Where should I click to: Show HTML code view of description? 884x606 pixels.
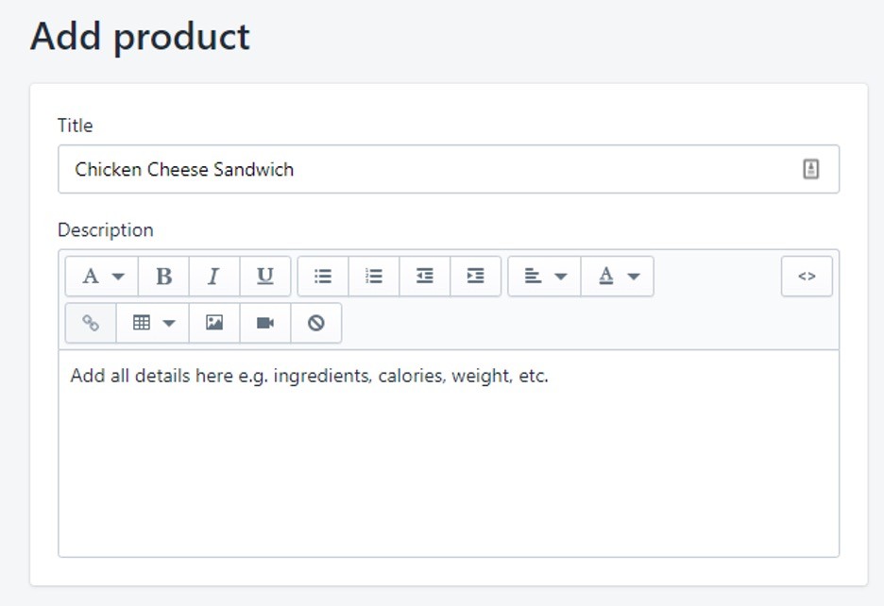[807, 277]
